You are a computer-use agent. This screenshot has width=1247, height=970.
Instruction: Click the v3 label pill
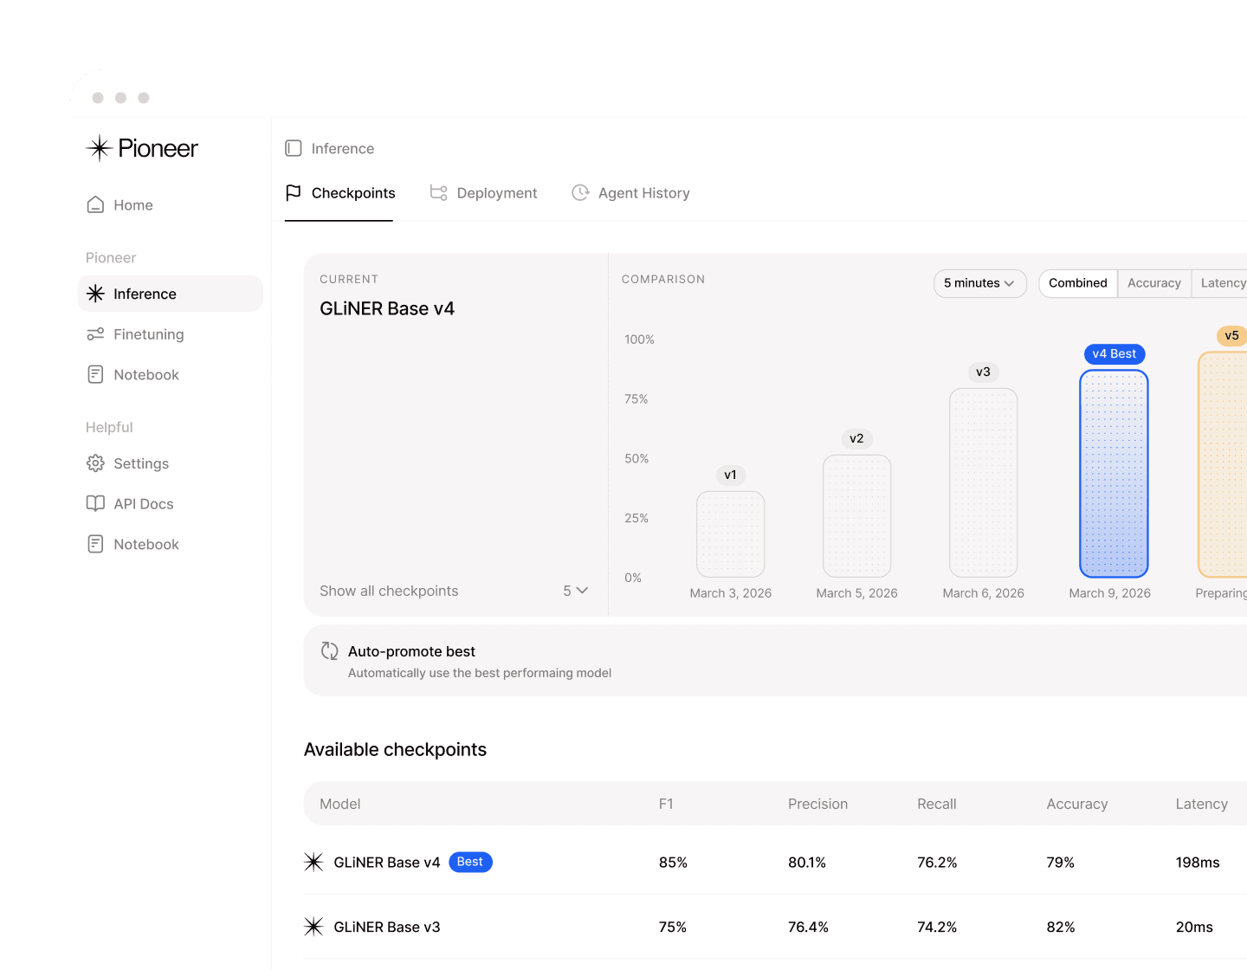983,372
